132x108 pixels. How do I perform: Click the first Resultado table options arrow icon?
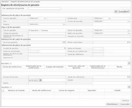click(129, 63)
